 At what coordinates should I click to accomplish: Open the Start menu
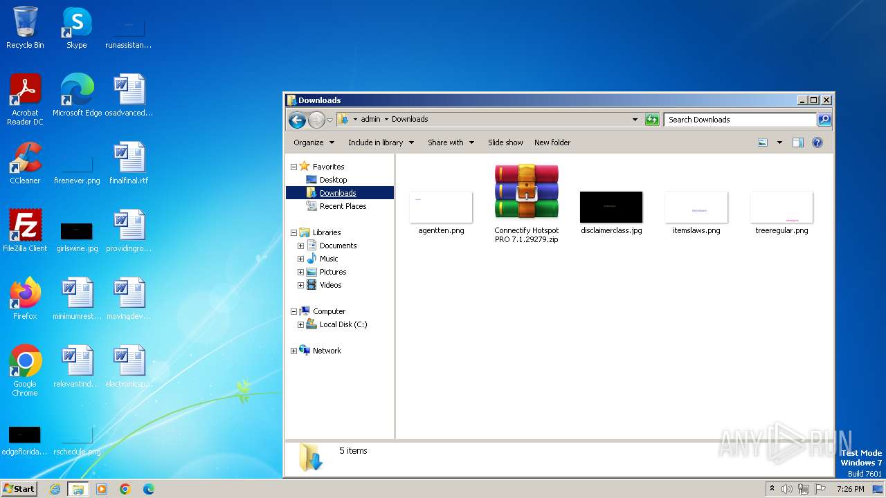pyautogui.click(x=19, y=489)
